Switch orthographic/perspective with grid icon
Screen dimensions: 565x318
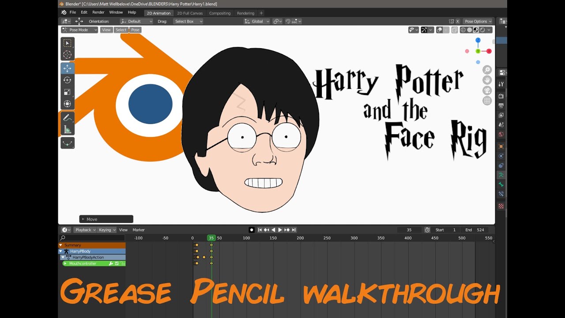(487, 101)
